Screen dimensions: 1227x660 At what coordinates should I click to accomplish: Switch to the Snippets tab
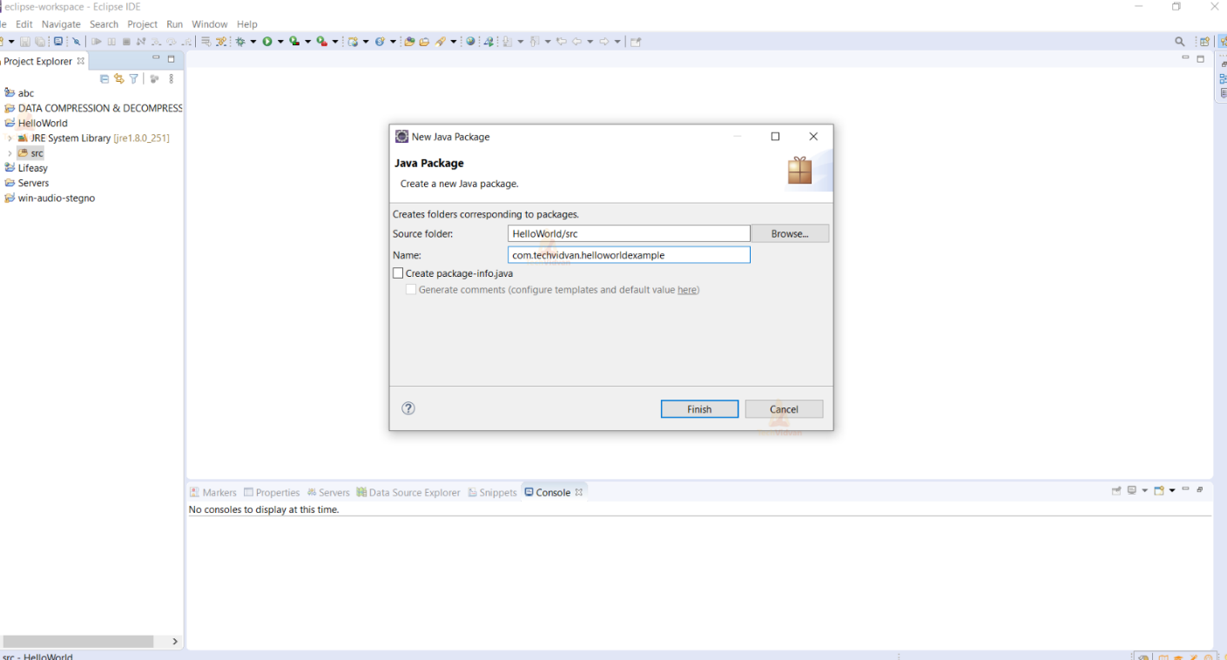[493, 492]
